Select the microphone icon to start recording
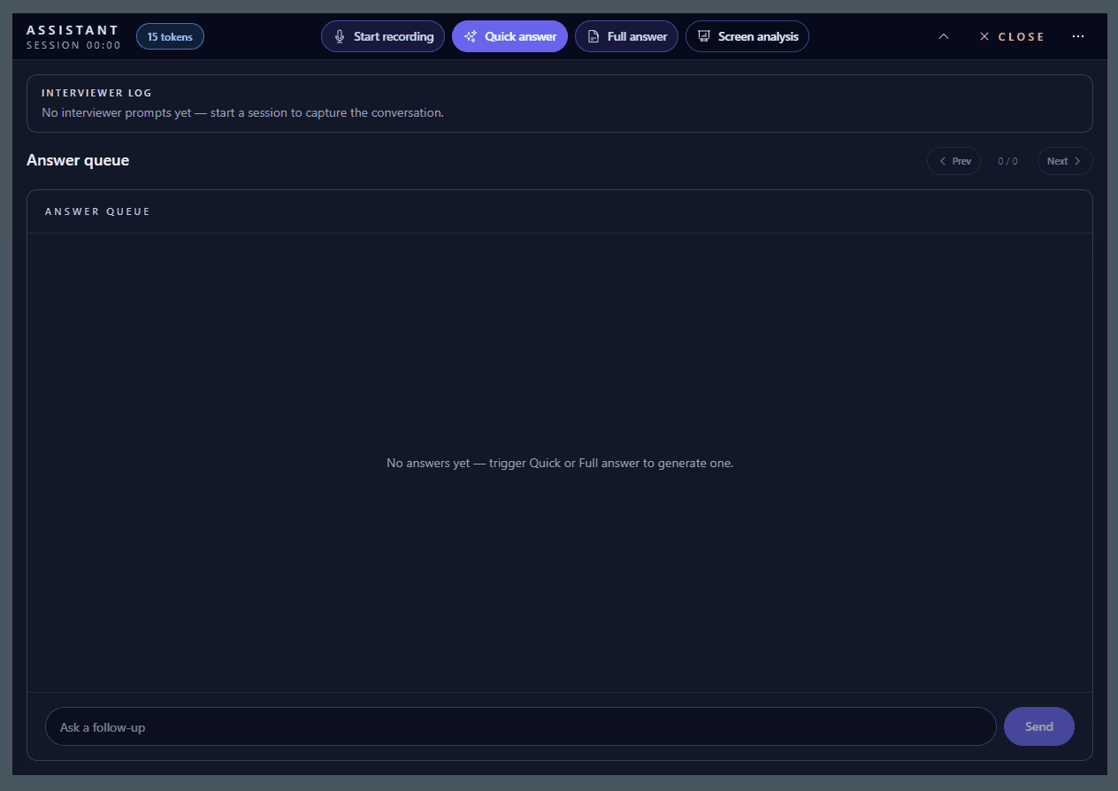1118x791 pixels. coord(340,36)
